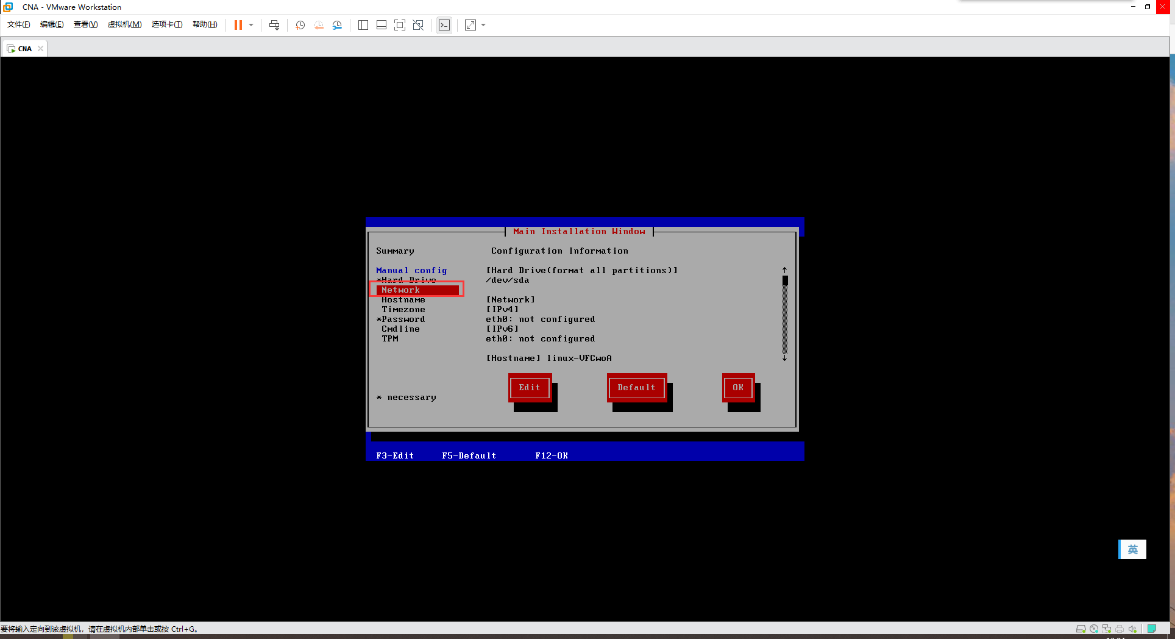Click the sound card status icon
The image size is (1175, 639).
tap(1133, 629)
